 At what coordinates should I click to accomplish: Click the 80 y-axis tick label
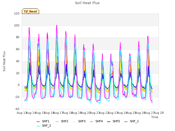[17, 37]
